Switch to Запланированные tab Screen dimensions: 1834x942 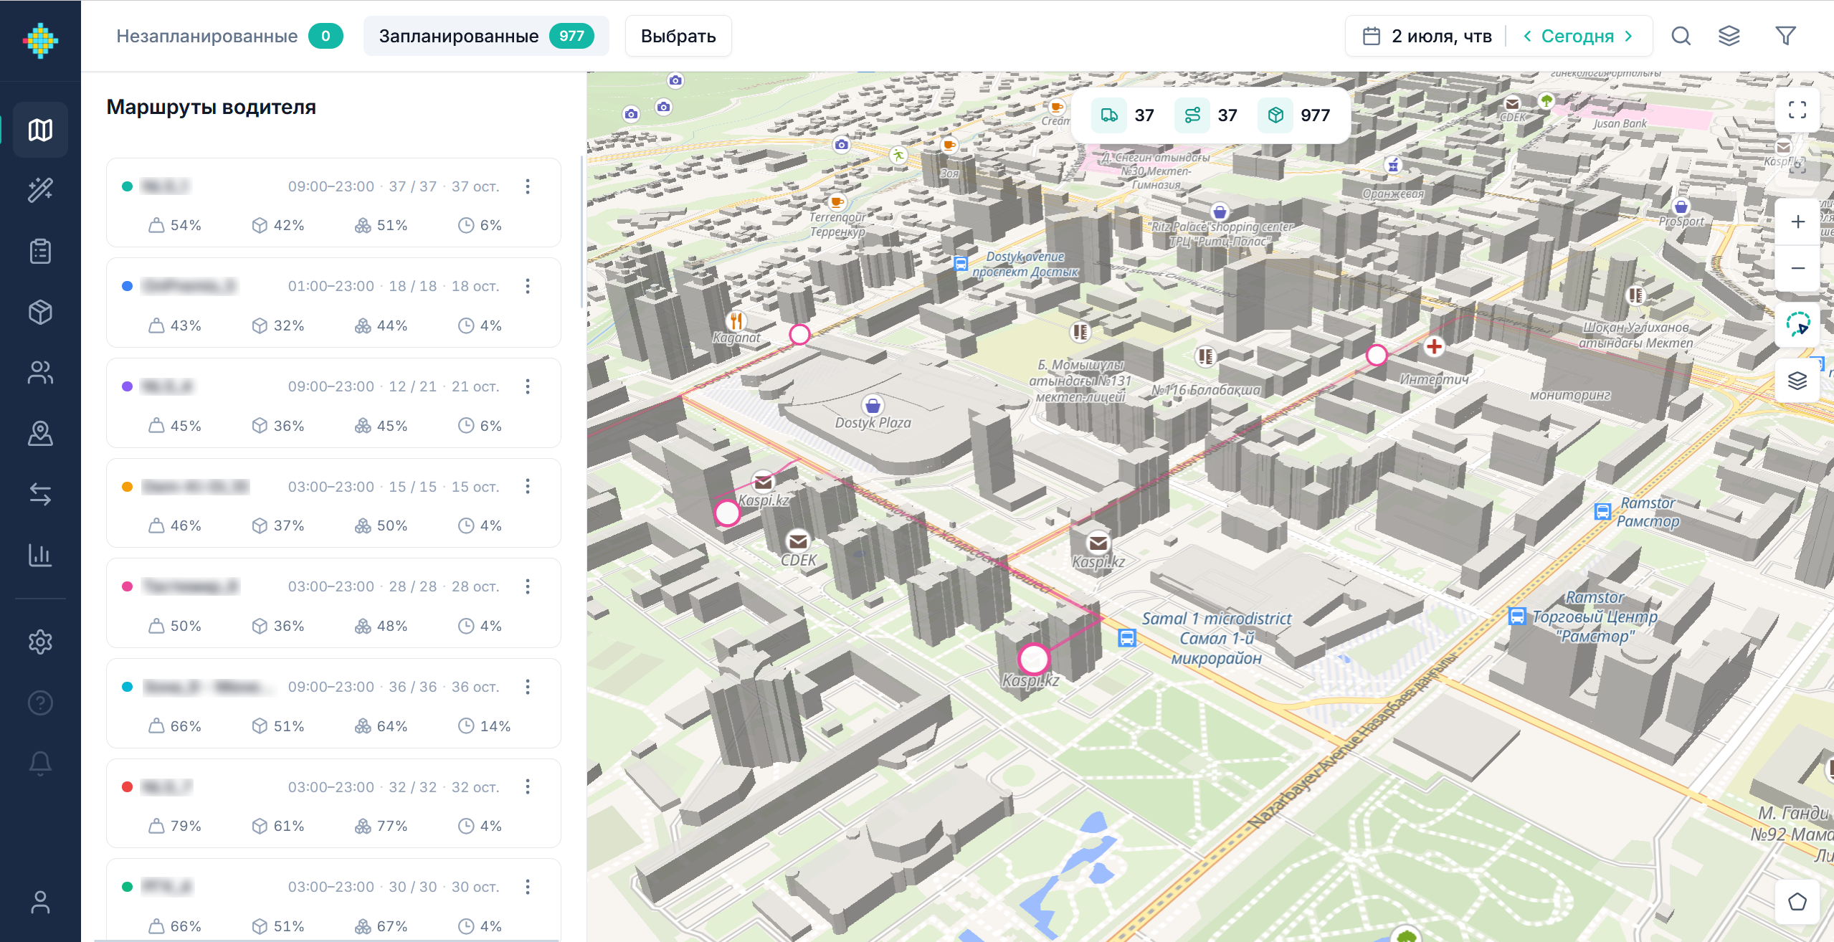coord(486,36)
